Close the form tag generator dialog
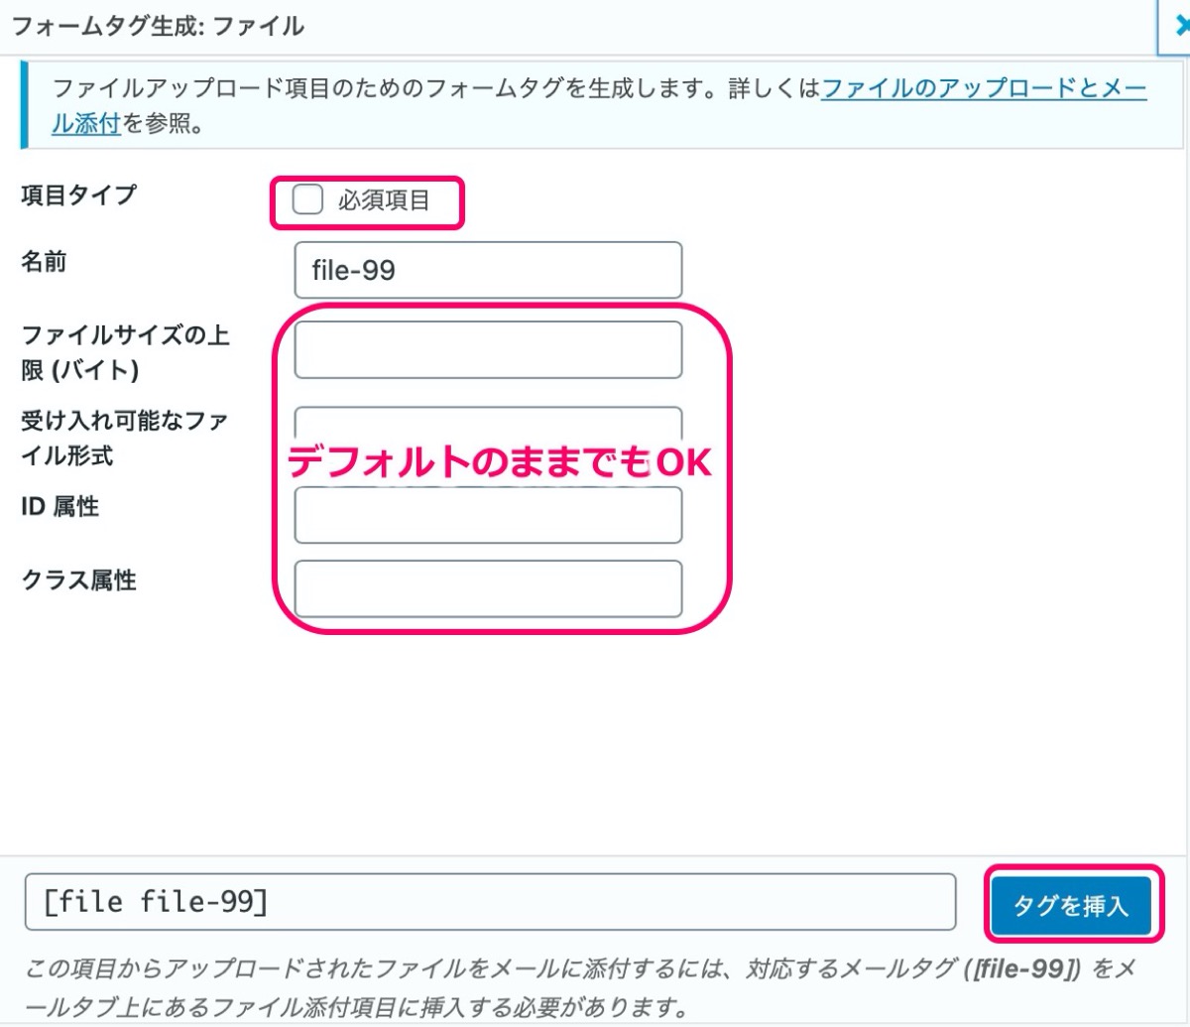This screenshot has height=1027, width=1190. point(1180,28)
